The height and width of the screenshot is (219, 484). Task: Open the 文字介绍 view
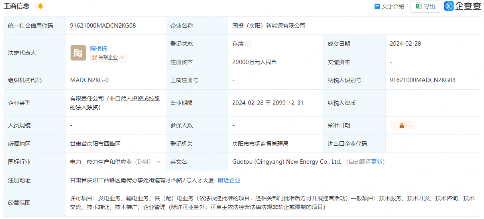tap(389, 6)
